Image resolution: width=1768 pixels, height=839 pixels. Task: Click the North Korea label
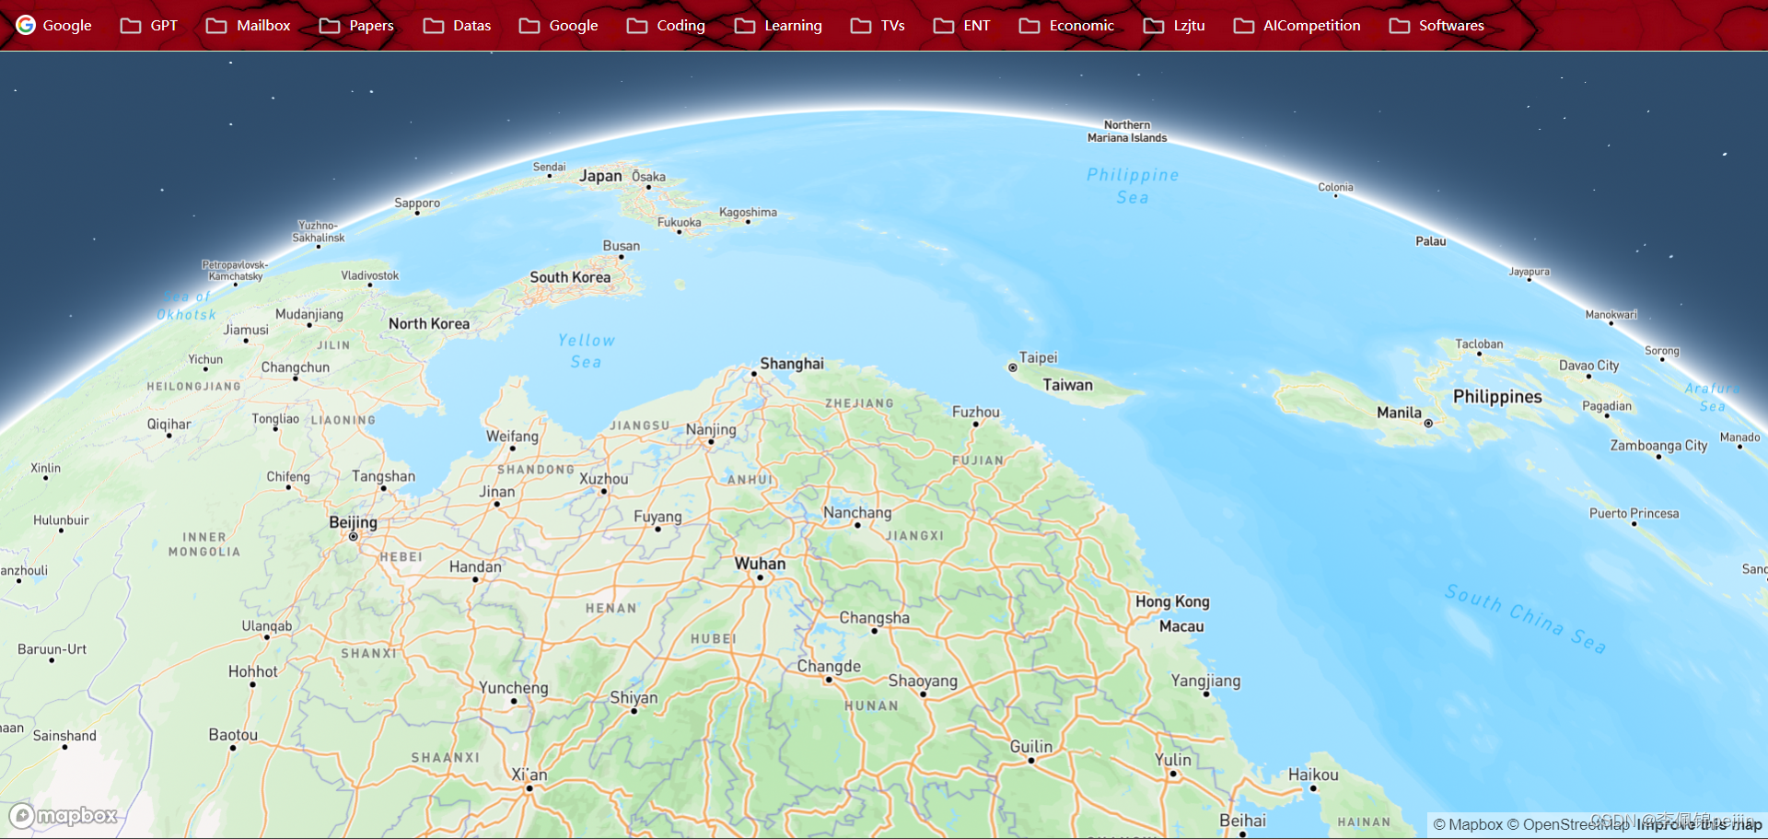429,323
